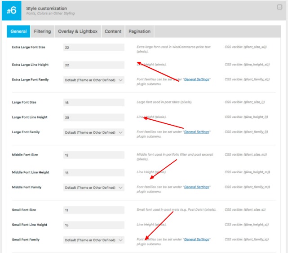Open the General tab
Viewport: 288px width, 253px height.
pyautogui.click(x=18, y=31)
